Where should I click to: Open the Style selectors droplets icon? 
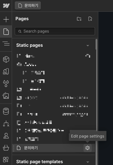(x=6, y=84)
